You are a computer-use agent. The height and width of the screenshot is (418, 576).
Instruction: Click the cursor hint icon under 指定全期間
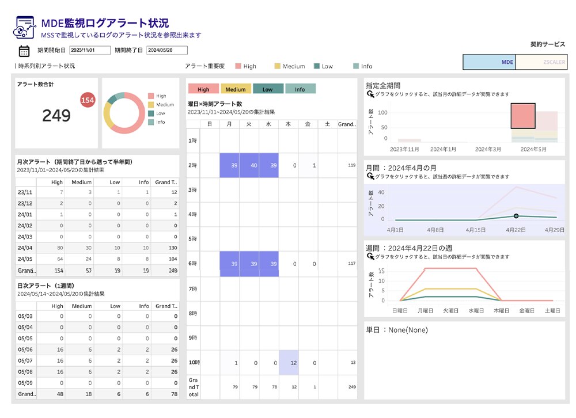[x=369, y=94]
